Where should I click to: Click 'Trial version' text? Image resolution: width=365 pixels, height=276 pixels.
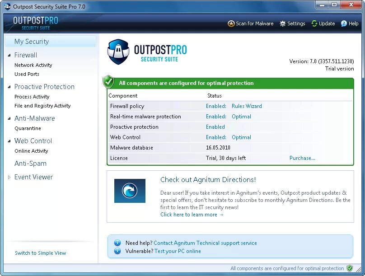(340, 69)
